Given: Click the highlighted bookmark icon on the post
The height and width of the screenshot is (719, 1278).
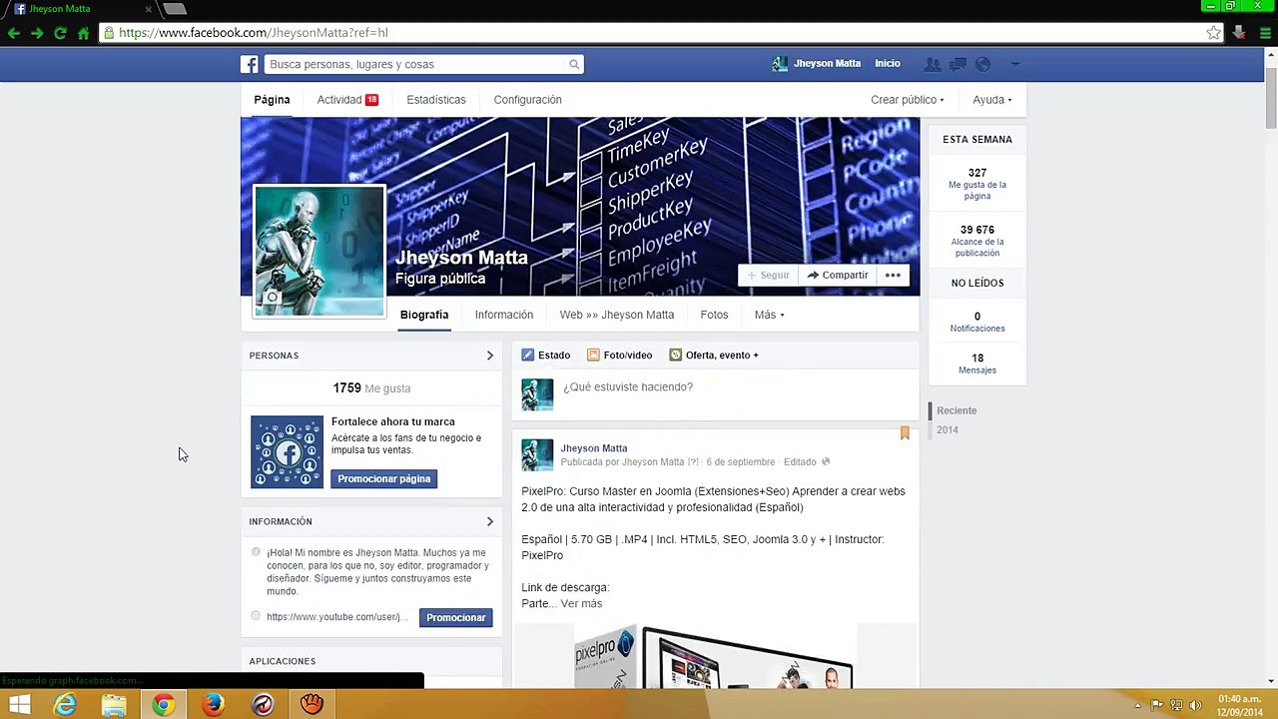Looking at the screenshot, I should 905,433.
